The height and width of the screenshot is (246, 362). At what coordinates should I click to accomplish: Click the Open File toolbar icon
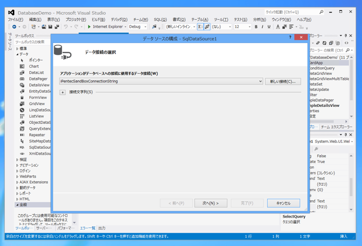pyautogui.click(x=44, y=27)
